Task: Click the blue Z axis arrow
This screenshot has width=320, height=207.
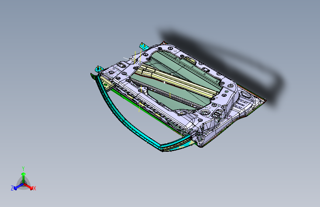Action: click(x=18, y=187)
